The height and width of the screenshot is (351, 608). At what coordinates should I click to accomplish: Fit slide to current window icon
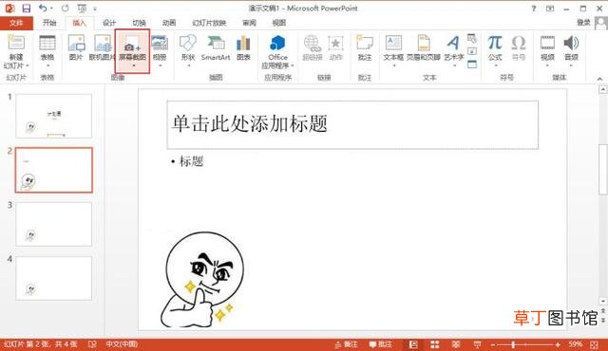(595, 344)
